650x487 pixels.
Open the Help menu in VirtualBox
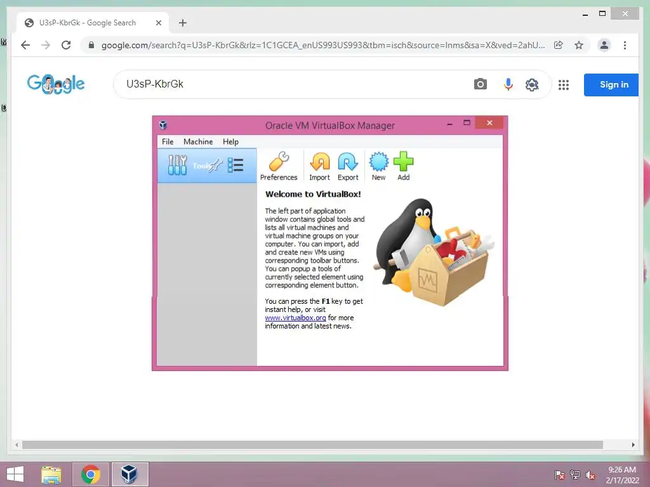[x=230, y=141]
